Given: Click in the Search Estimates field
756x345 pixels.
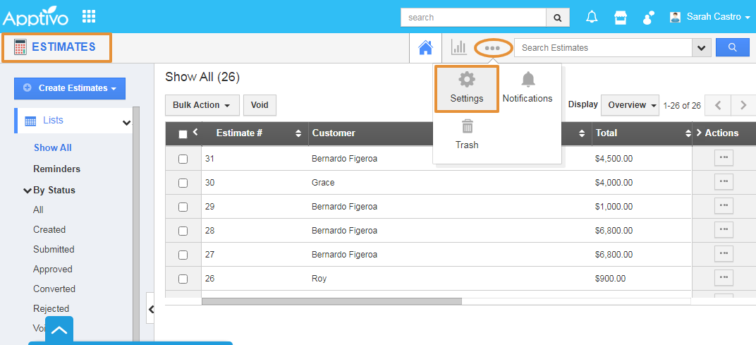Looking at the screenshot, I should tap(603, 48).
